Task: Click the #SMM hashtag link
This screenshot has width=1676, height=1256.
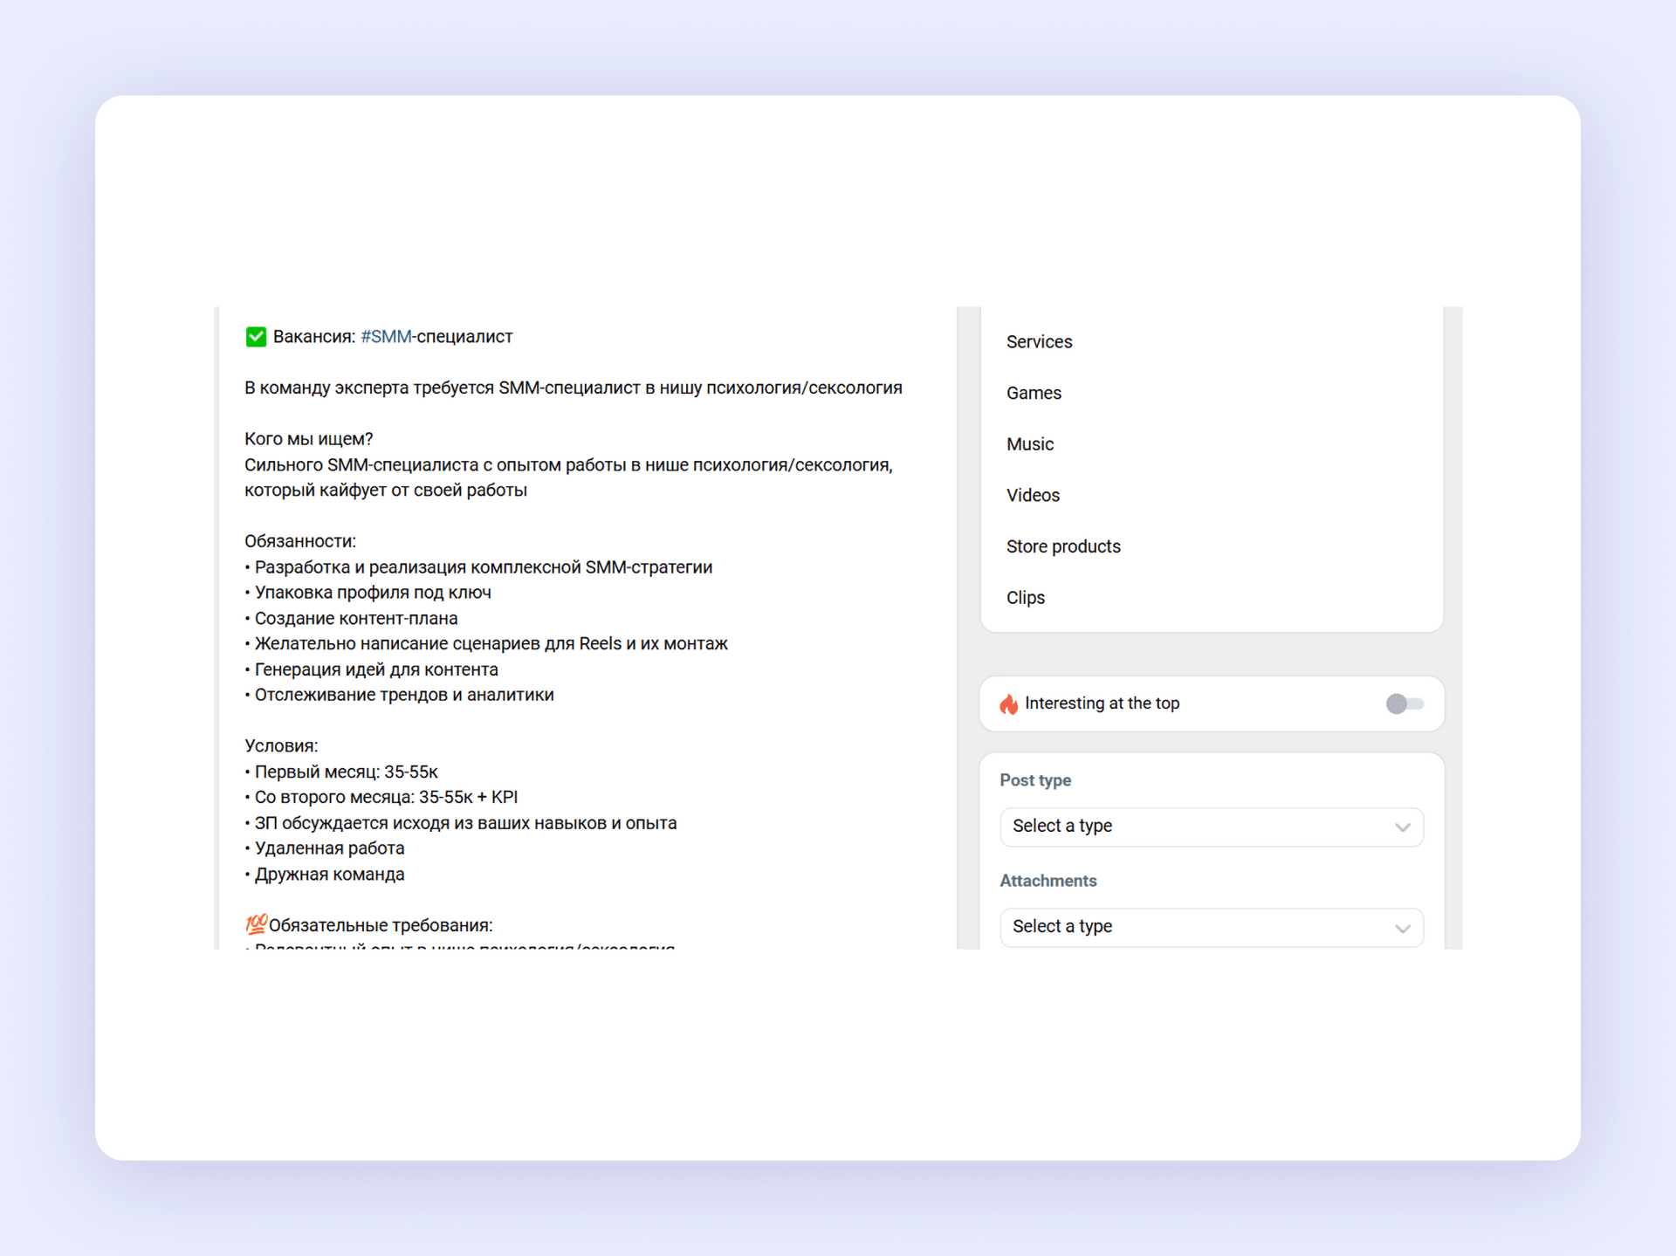Action: coord(386,337)
